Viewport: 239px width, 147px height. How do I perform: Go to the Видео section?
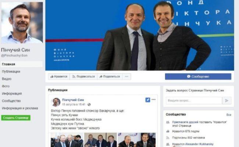(x=7, y=79)
